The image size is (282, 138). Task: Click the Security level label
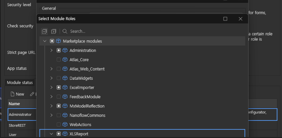(19, 5)
